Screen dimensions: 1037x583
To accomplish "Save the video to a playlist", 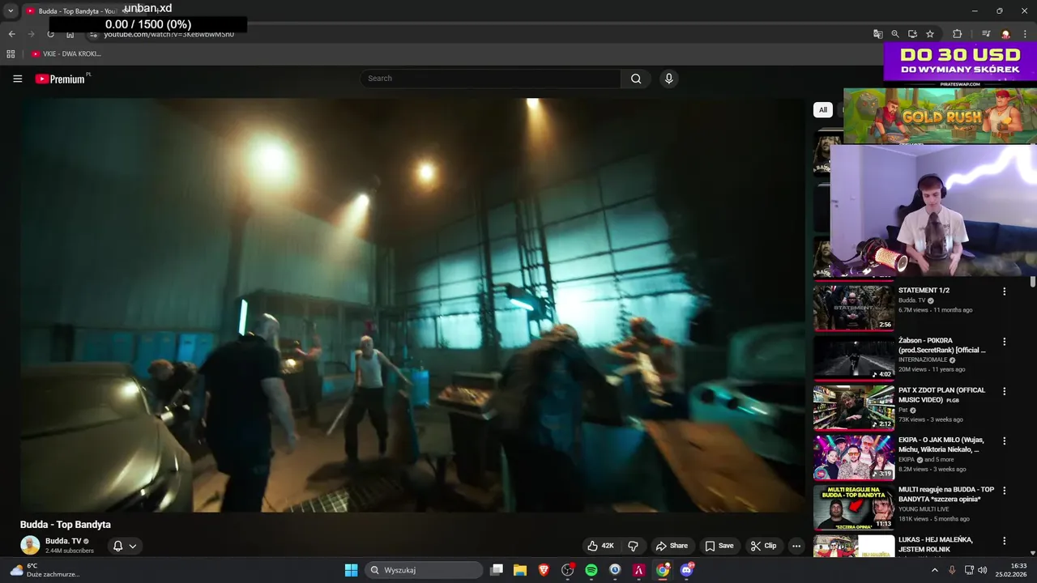I will pyautogui.click(x=719, y=546).
